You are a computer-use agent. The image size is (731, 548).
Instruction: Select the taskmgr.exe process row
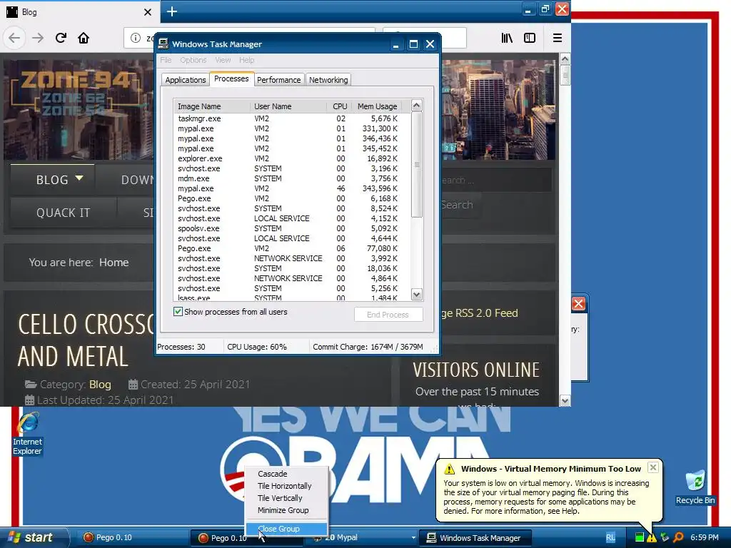[x=292, y=118]
